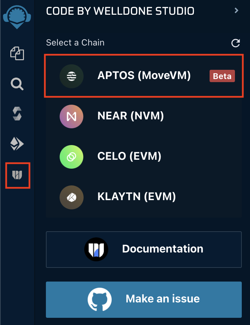Click the Remix logo at top
This screenshot has width=250, height=325.
point(17,16)
